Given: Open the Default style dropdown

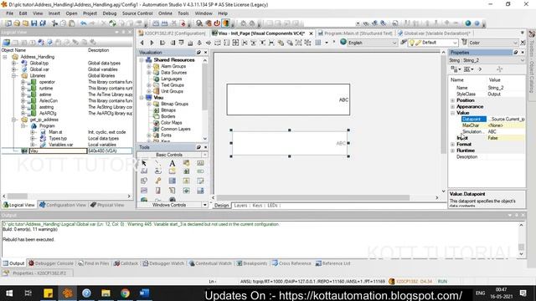Looking at the screenshot, I should tap(455, 43).
